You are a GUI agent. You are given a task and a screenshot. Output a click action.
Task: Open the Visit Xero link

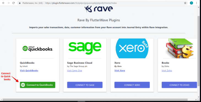(x=119, y=70)
